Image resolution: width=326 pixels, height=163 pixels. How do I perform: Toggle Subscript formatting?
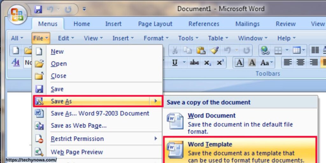(208, 63)
